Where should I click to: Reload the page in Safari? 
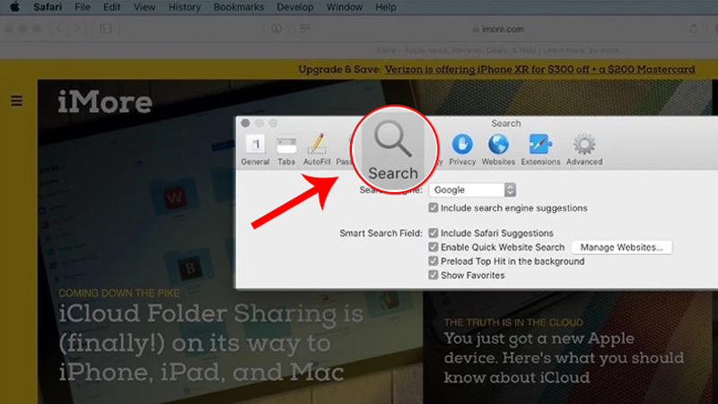point(694,29)
